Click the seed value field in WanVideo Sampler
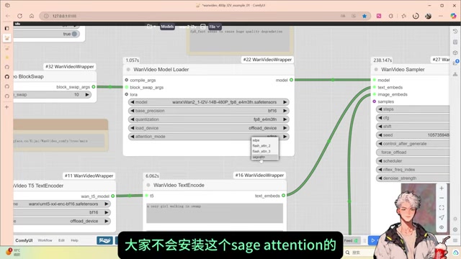The width and height of the screenshot is (461, 259). [x=413, y=135]
